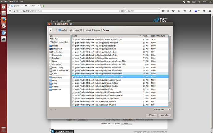Sort by the Letzte Änderung column

tap(159, 36)
